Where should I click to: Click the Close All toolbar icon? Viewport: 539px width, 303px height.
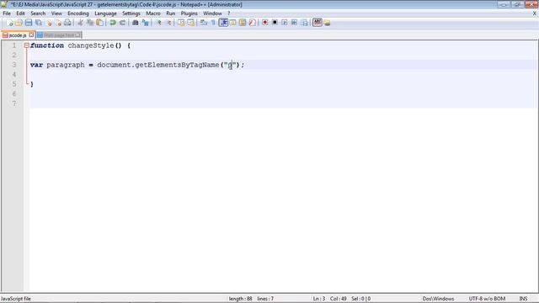(x=58, y=23)
